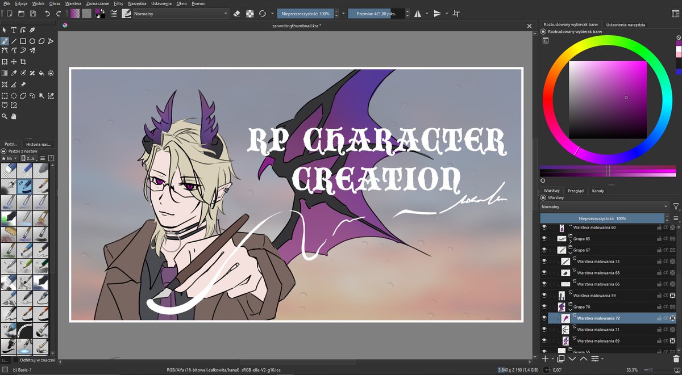Switch to the Przegląd tab
Image resolution: width=682 pixels, height=375 pixels.
pyautogui.click(x=576, y=191)
